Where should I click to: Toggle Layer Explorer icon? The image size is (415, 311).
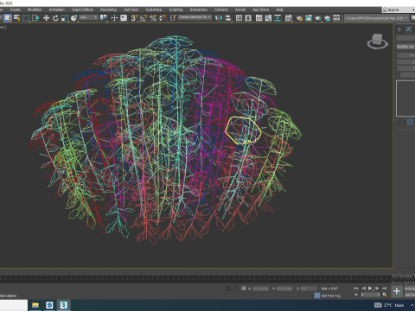pyautogui.click(x=248, y=18)
